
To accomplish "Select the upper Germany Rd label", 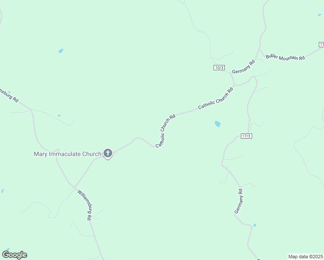I will tap(243, 67).
